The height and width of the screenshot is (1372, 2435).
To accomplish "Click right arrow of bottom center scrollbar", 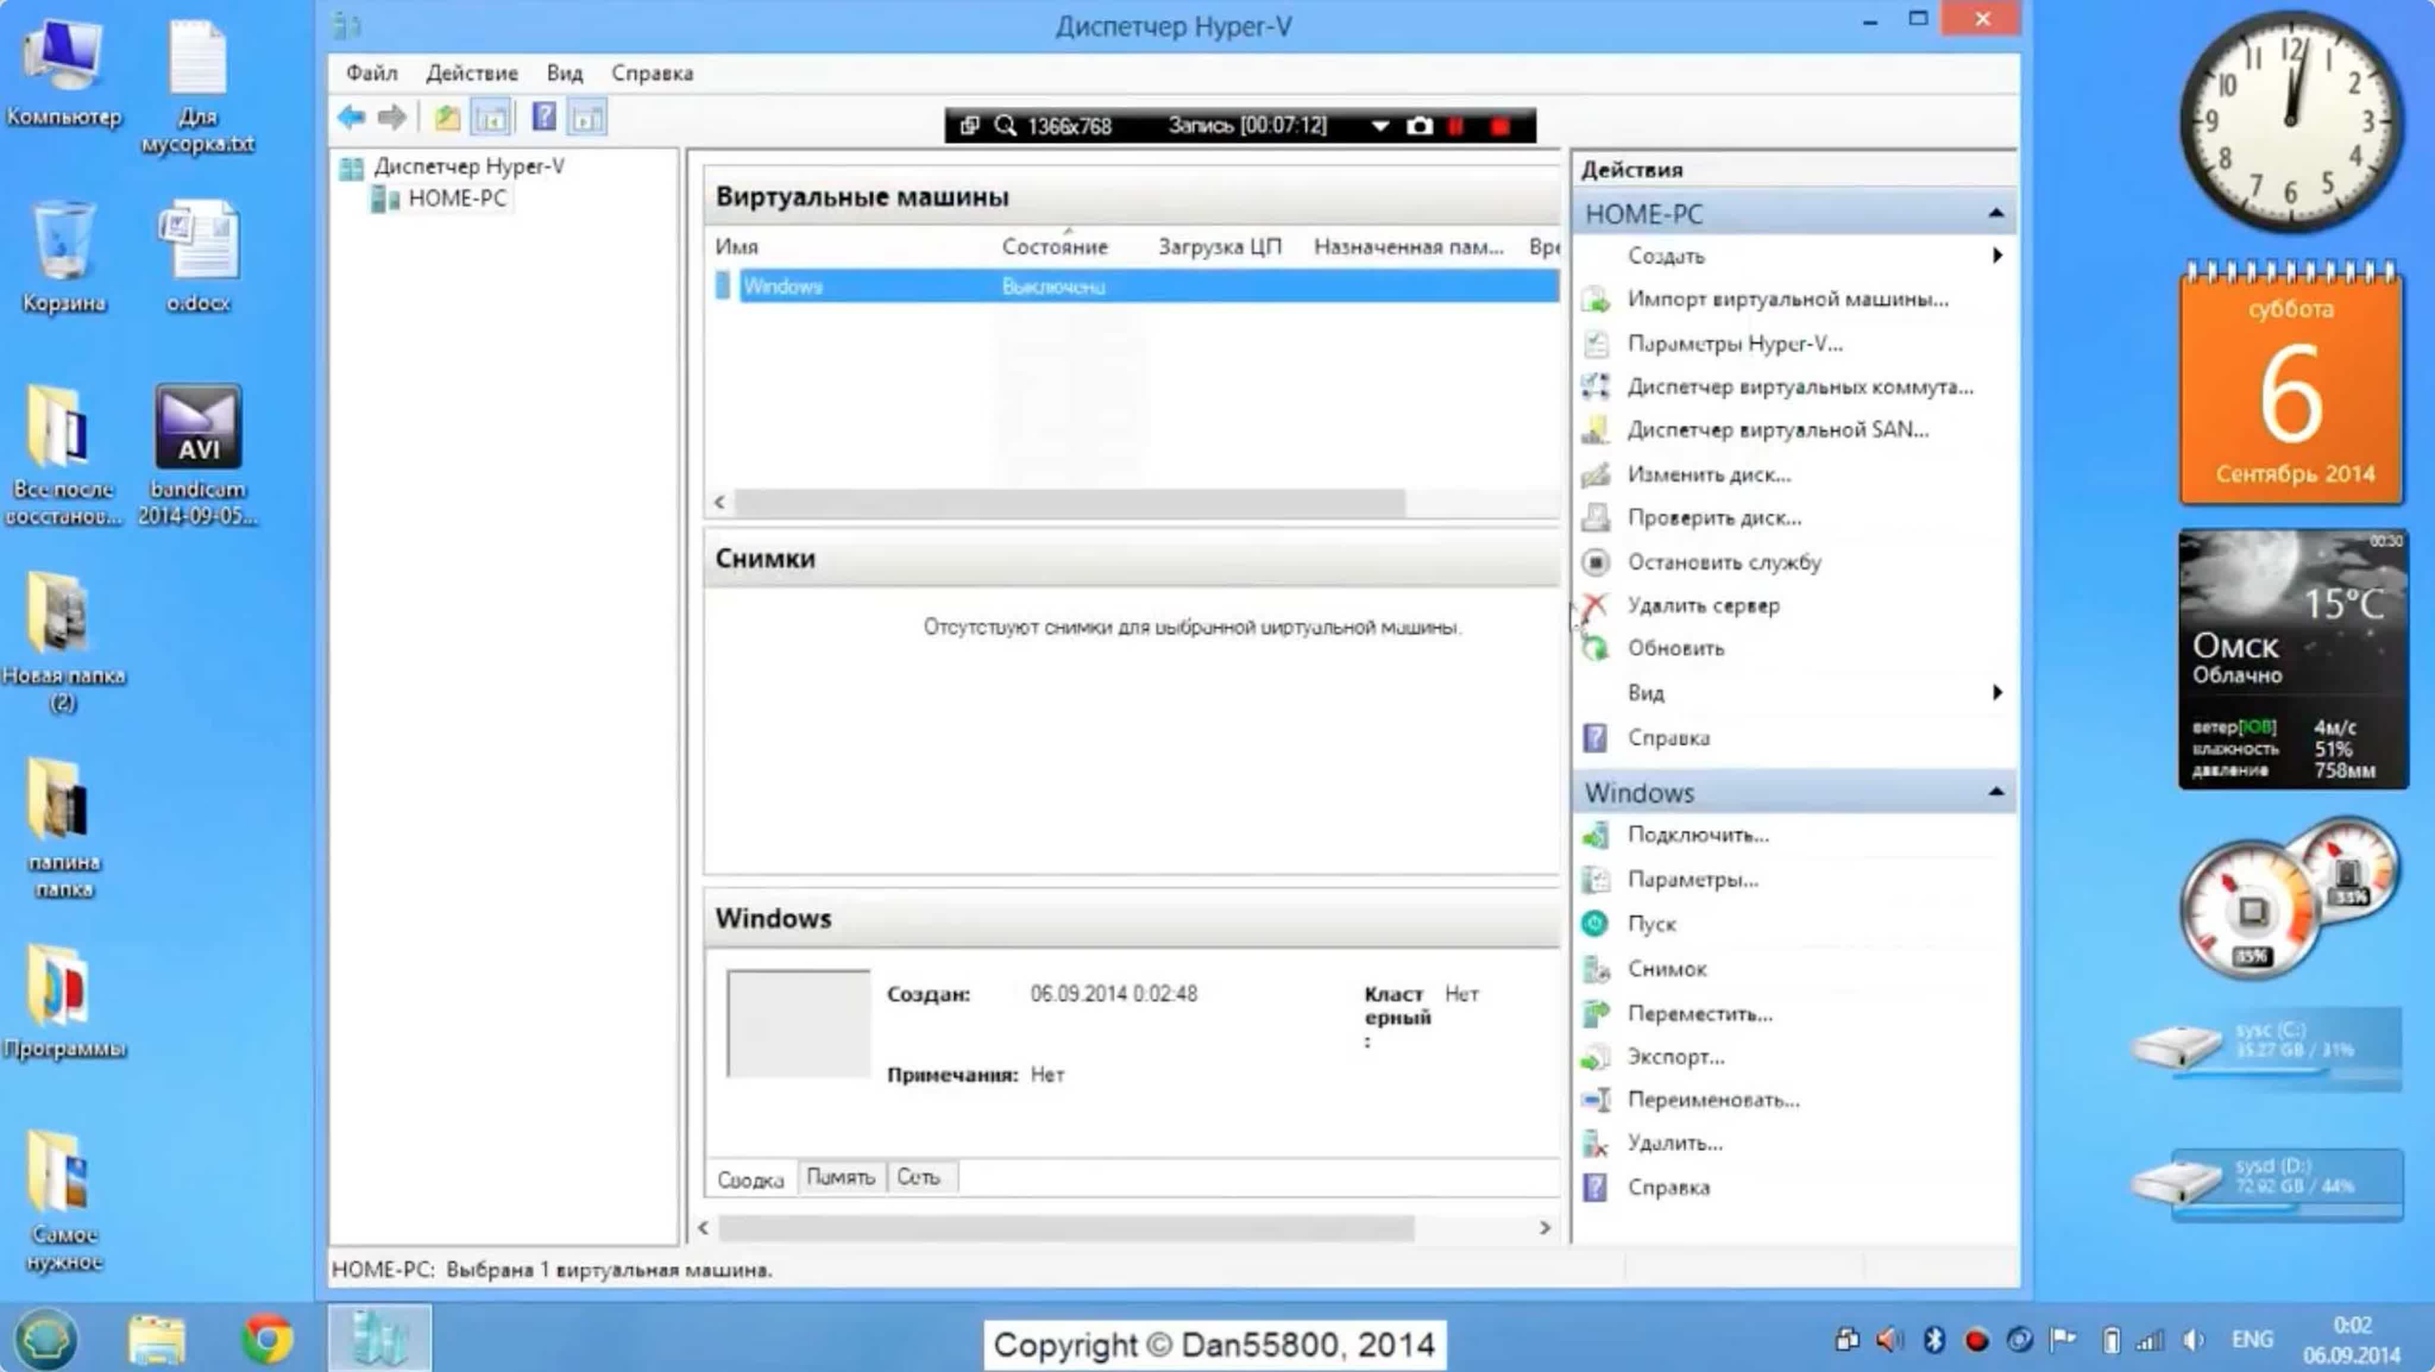I will 1544,1228.
